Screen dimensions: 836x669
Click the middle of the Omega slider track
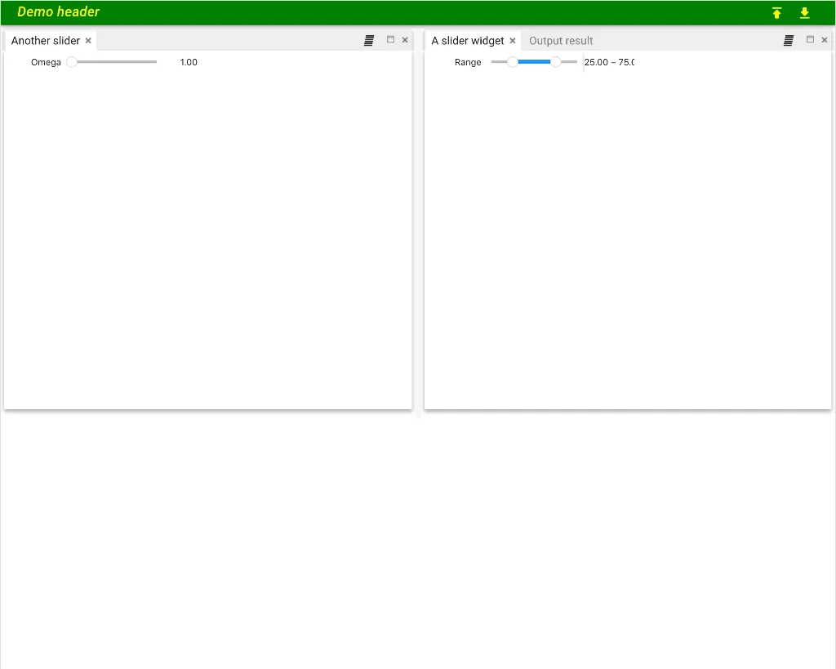114,62
